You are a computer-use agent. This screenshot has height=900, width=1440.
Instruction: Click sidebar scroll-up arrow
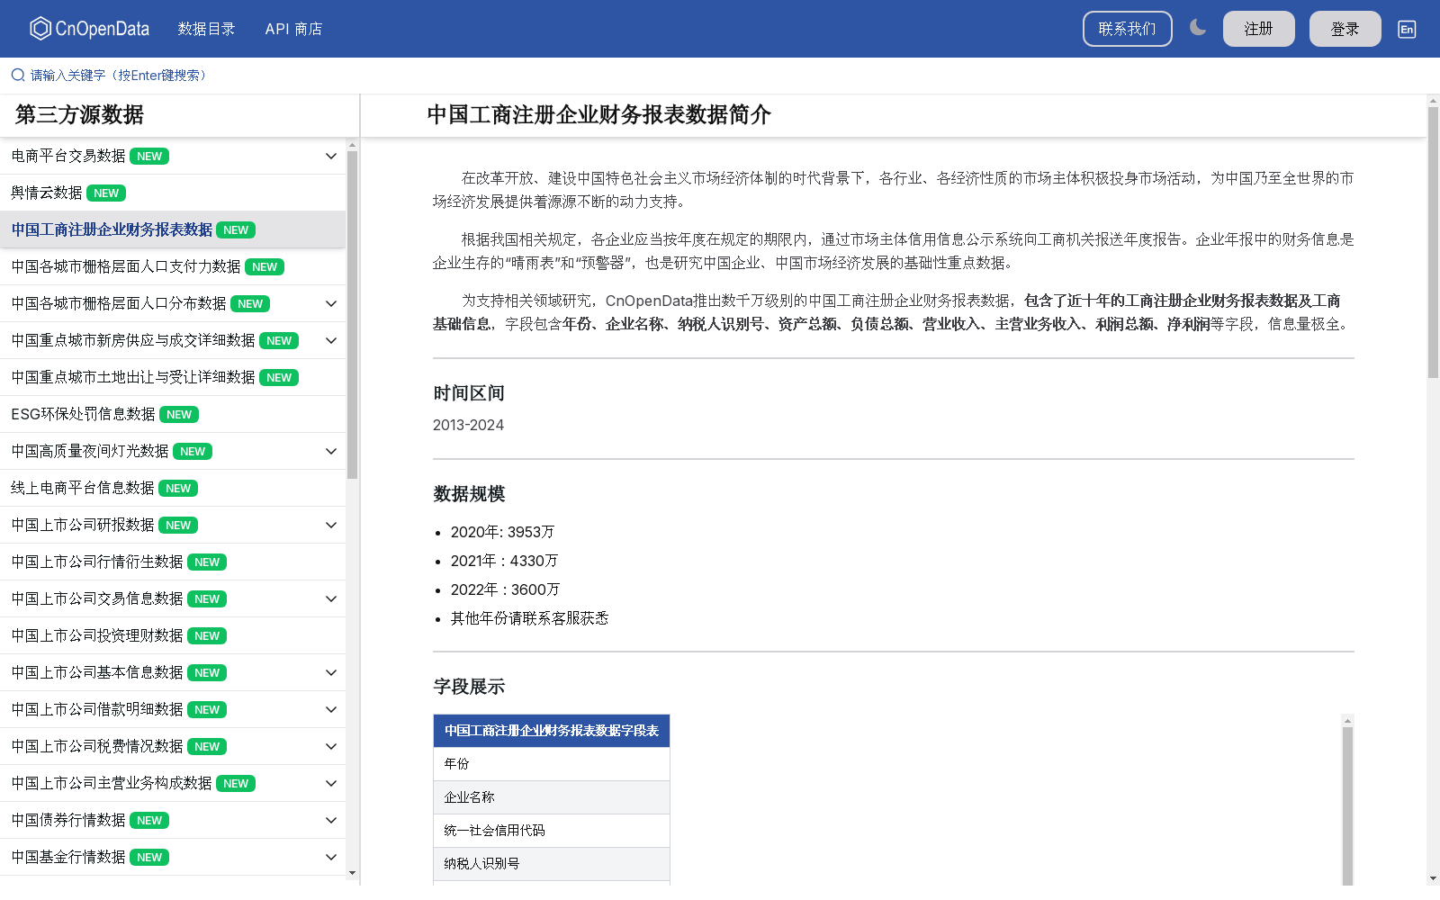pos(352,144)
